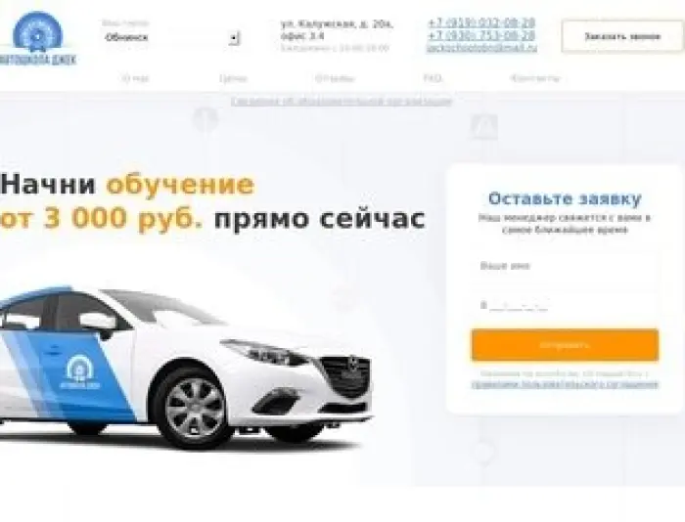The image size is (685, 522).
Task: Open the Цены menu item
Action: (233, 78)
